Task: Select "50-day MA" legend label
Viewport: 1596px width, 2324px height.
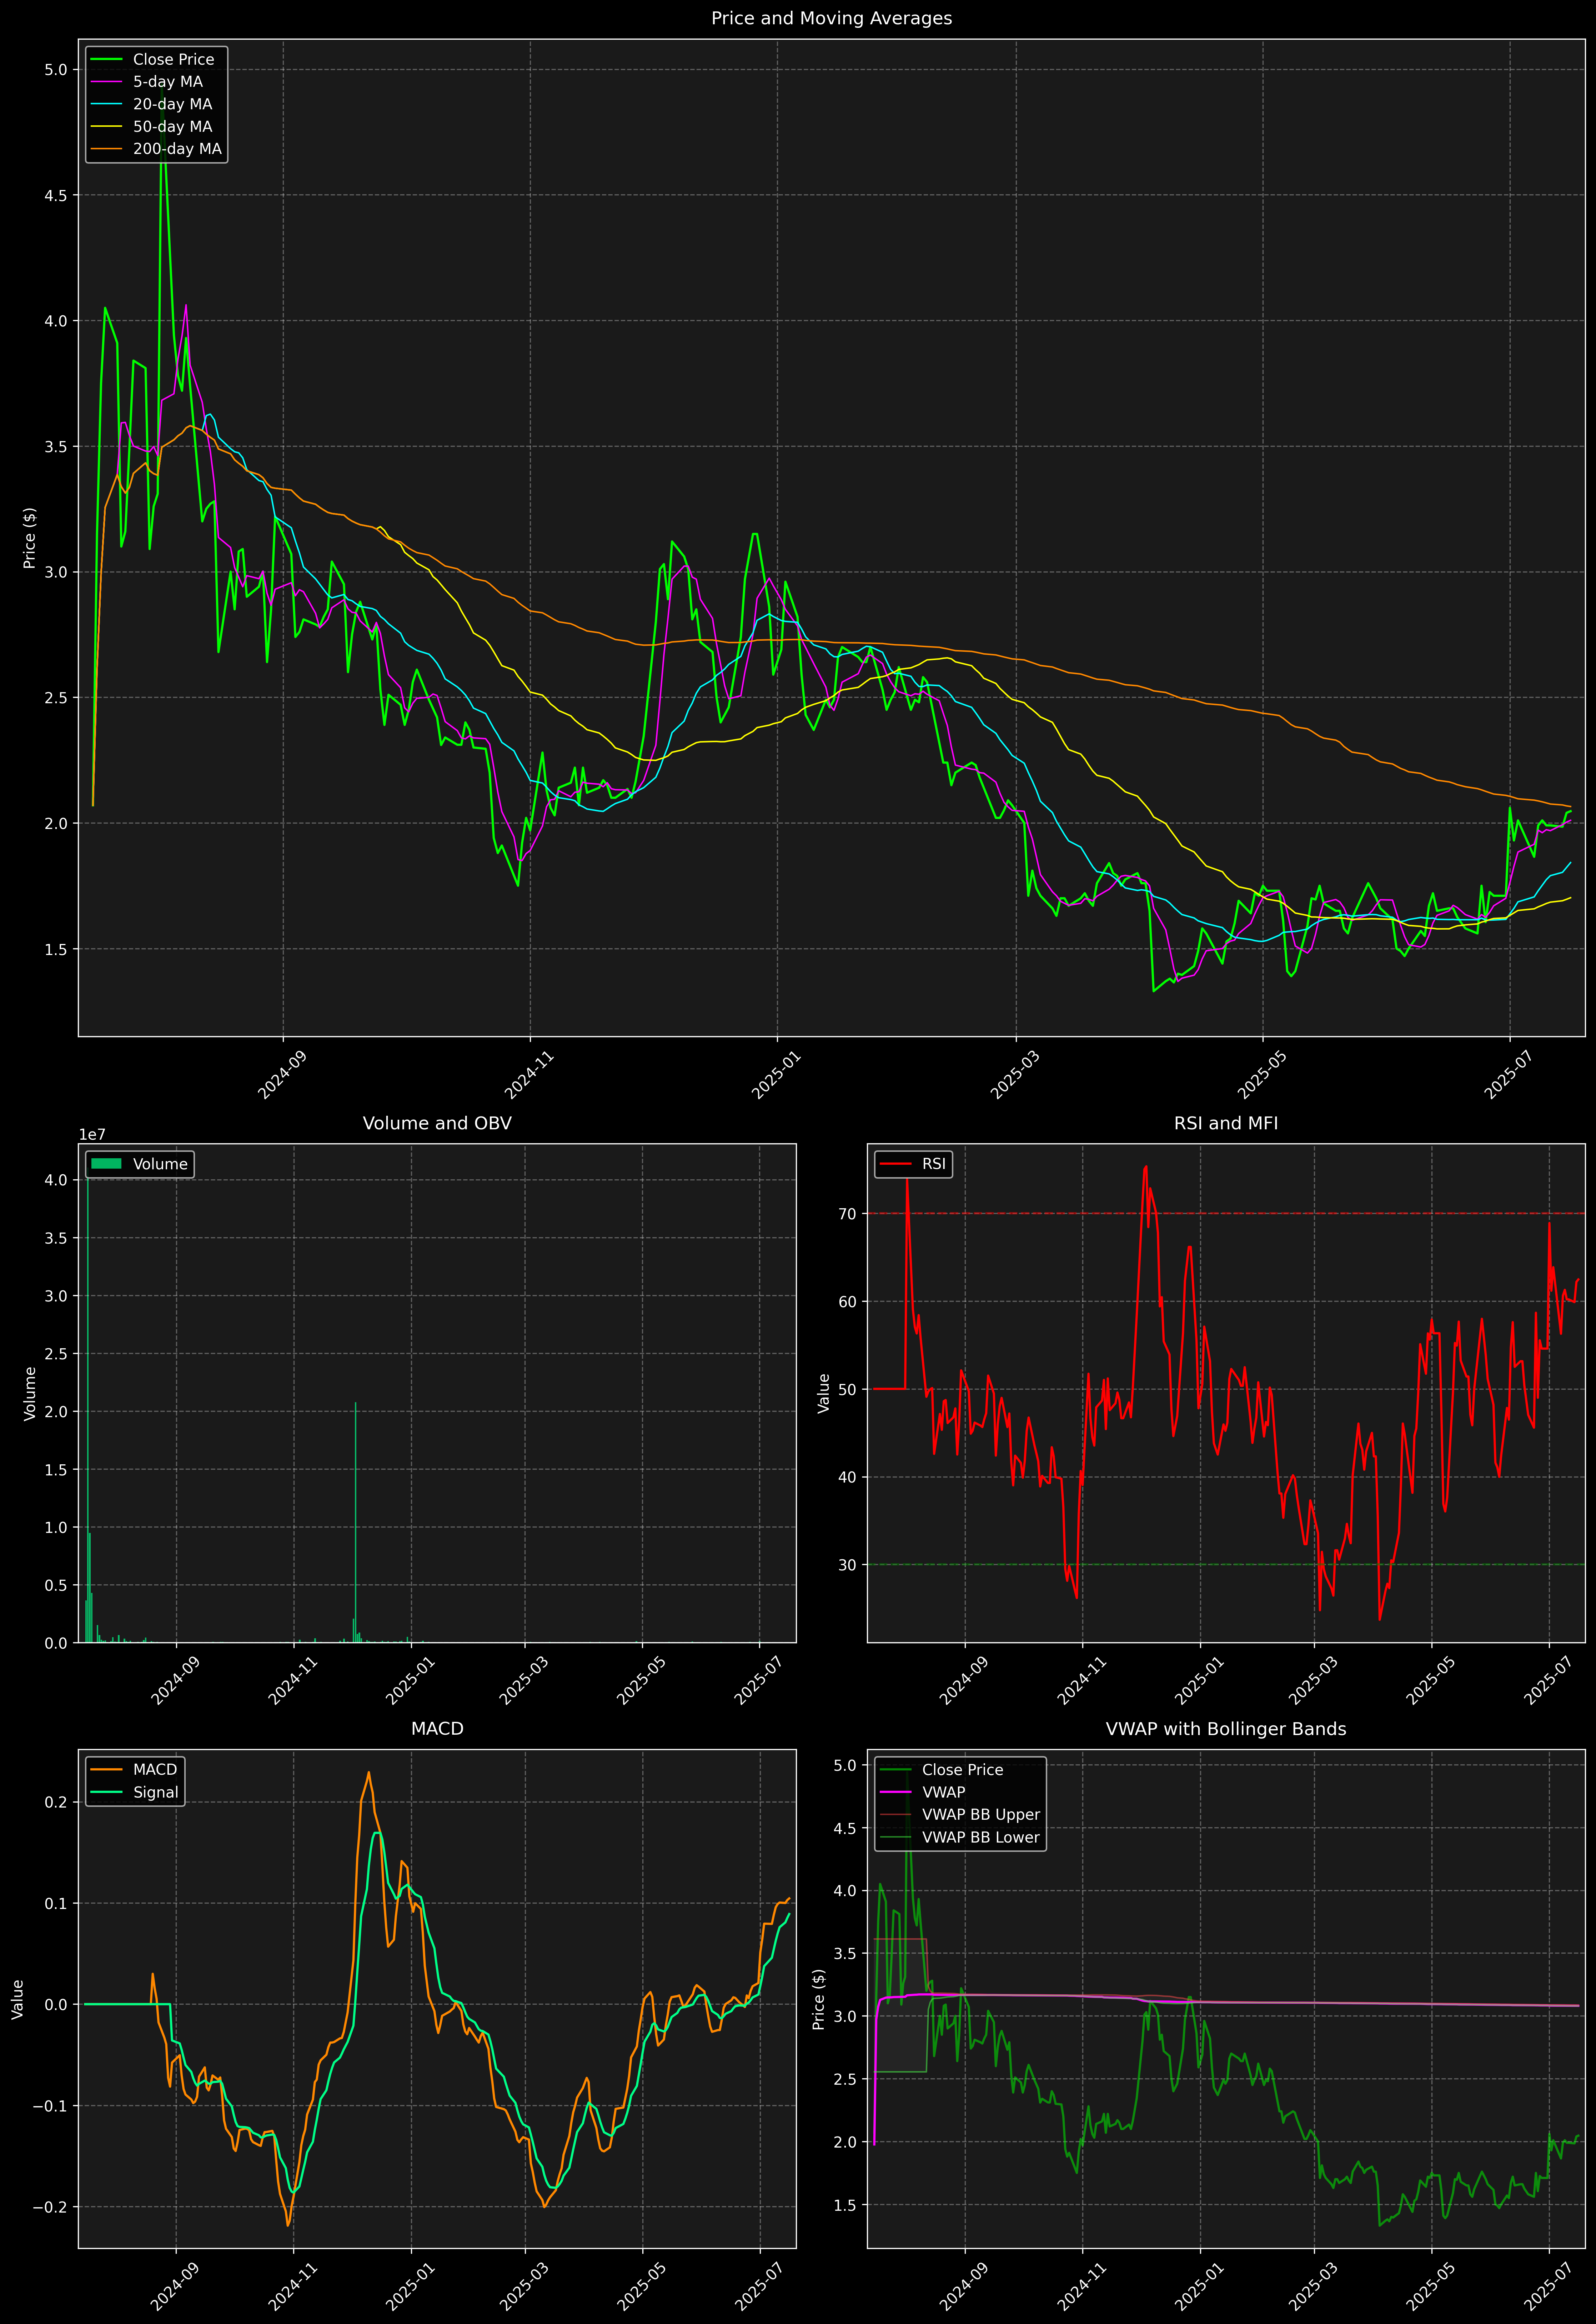Action: click(173, 127)
